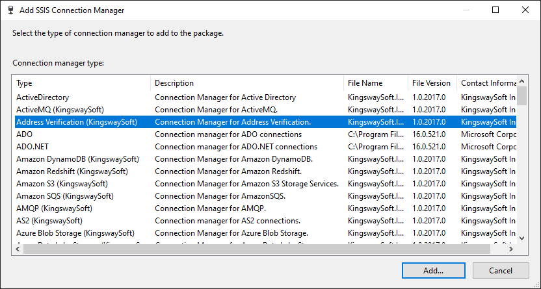Click the Contact Information column header
This screenshot has width=541, height=289.
point(486,83)
